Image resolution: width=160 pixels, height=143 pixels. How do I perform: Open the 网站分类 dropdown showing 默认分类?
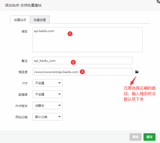click(x=47, y=117)
